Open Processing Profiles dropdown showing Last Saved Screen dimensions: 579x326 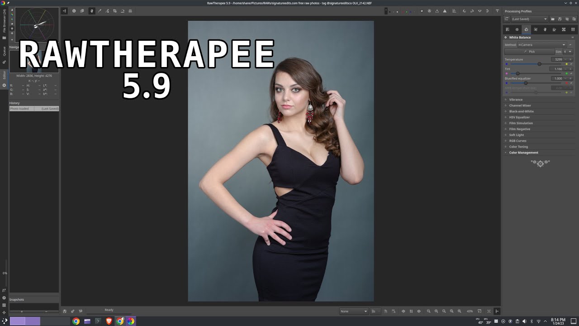coord(529,19)
